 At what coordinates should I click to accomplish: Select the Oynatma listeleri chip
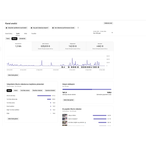click(50, 91)
